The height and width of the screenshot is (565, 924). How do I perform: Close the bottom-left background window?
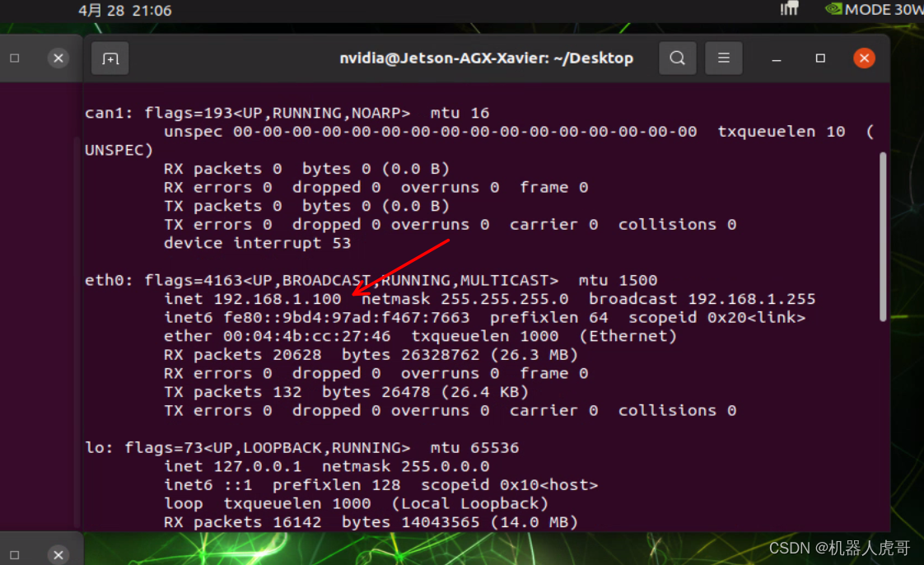(x=58, y=554)
